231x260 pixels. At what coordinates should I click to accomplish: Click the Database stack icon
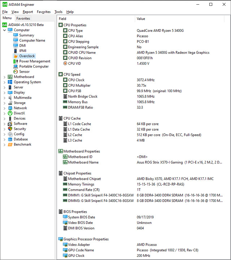10,139
